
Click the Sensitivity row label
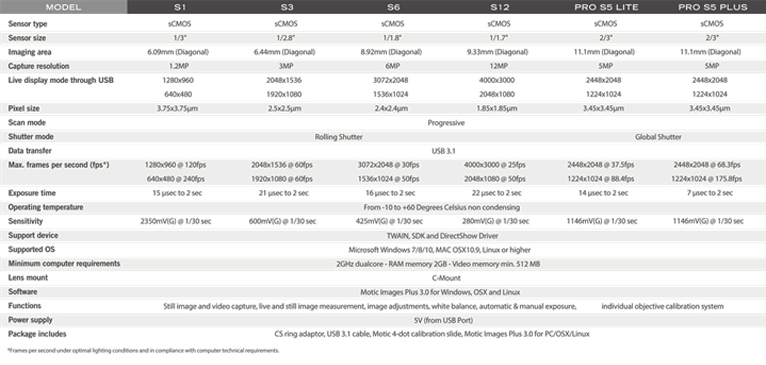pos(25,221)
